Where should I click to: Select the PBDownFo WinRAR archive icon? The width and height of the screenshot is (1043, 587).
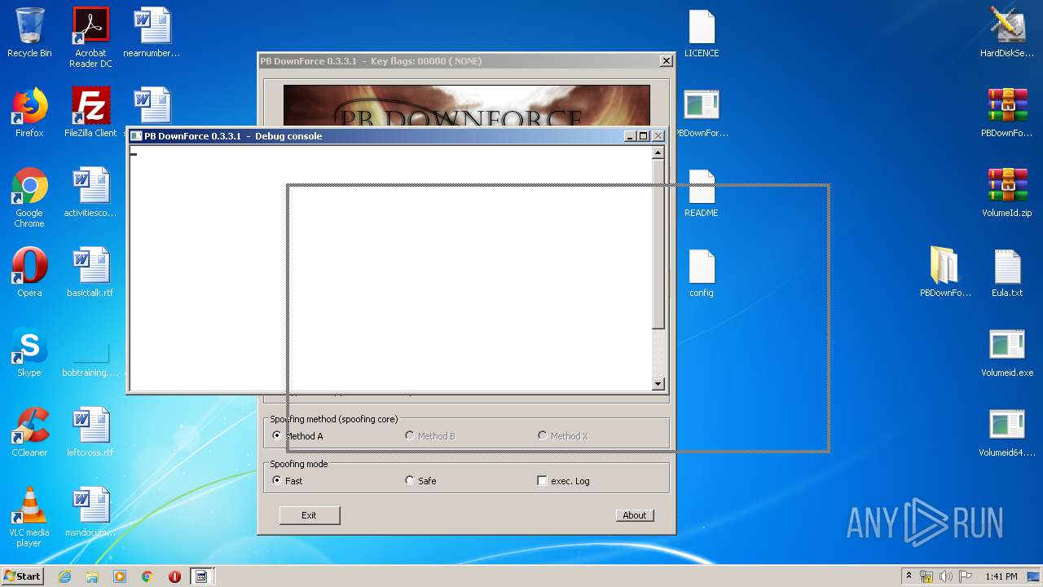pos(1007,113)
